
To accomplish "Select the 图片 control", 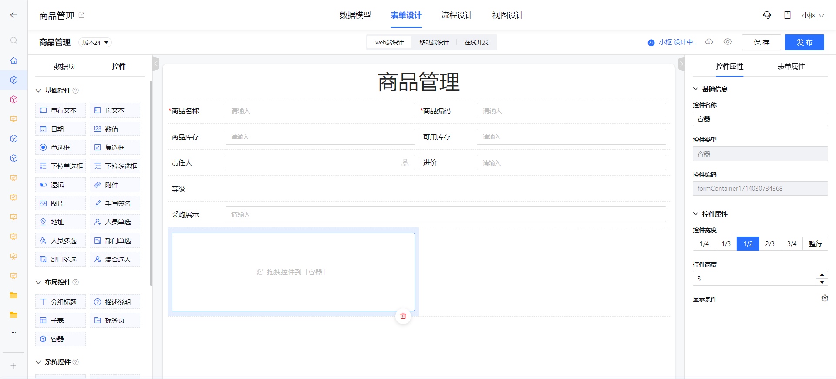I will (60, 203).
